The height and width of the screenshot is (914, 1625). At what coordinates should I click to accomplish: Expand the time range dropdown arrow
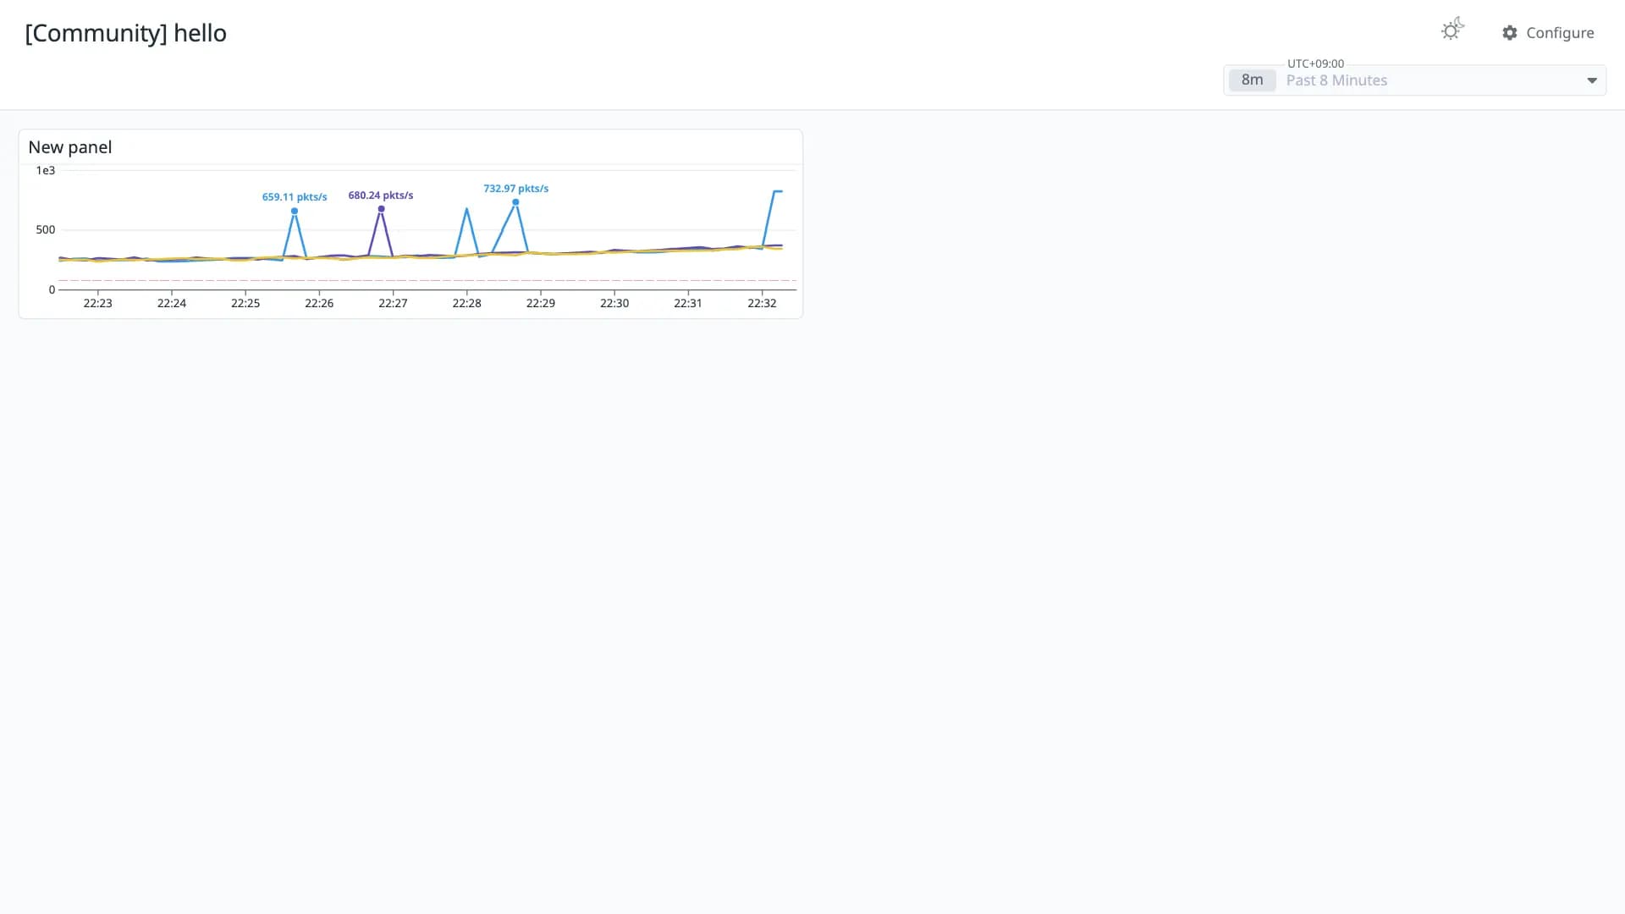(1591, 80)
